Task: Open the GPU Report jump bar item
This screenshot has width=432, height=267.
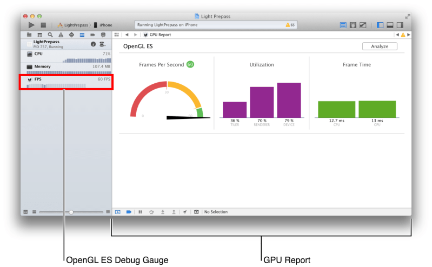Action: (157, 35)
